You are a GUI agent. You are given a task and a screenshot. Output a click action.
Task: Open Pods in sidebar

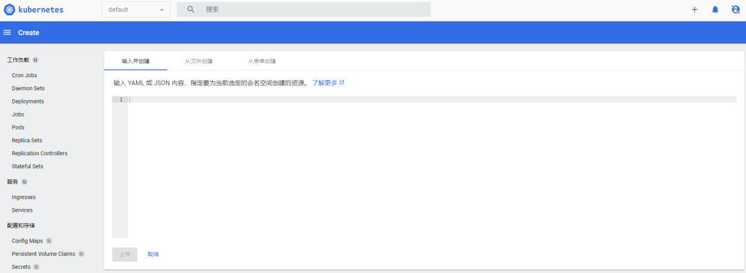18,128
